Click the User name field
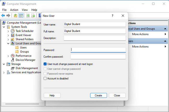Image resolution: width=169 pixels, height=112 pixels. (x=95, y=24)
